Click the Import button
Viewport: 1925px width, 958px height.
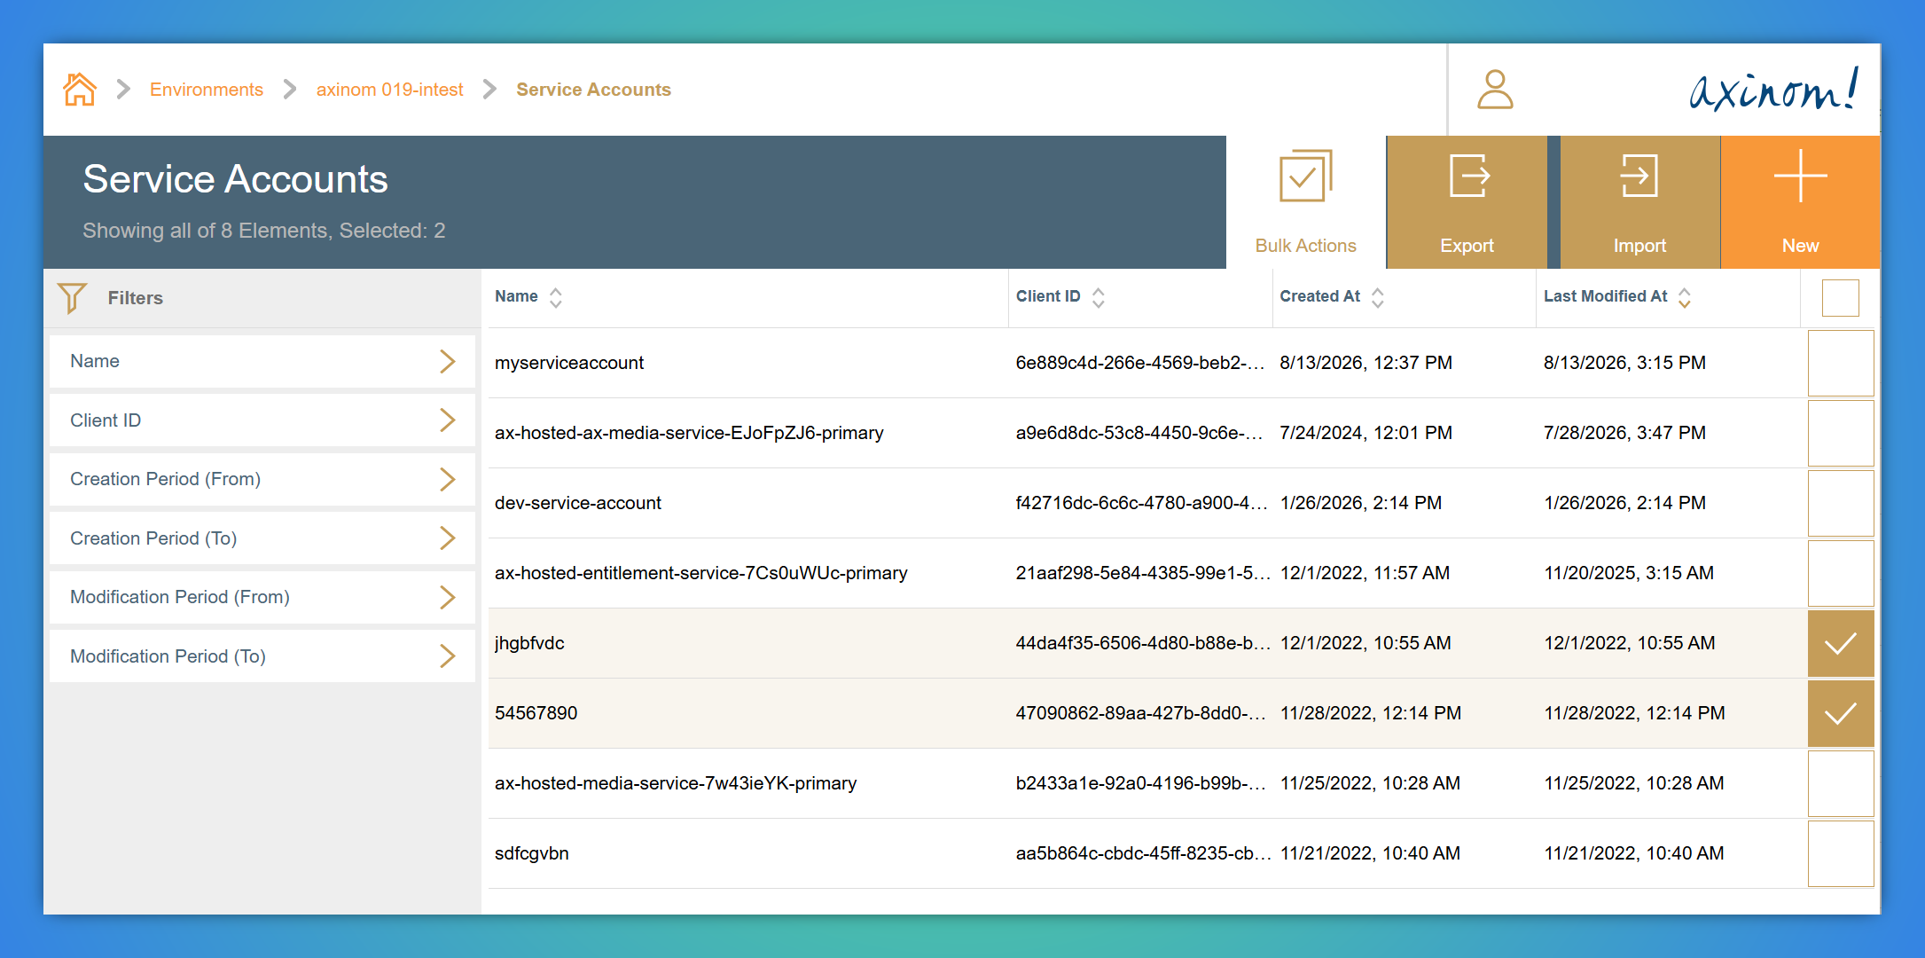click(x=1639, y=202)
